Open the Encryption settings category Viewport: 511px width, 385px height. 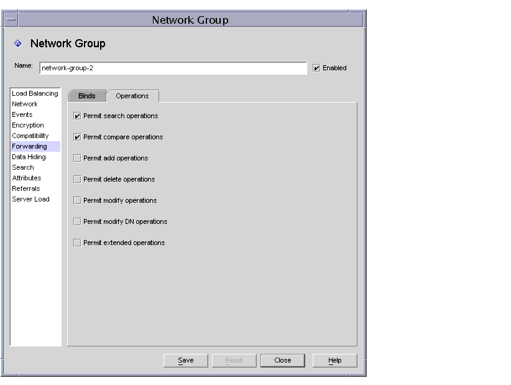tap(27, 125)
